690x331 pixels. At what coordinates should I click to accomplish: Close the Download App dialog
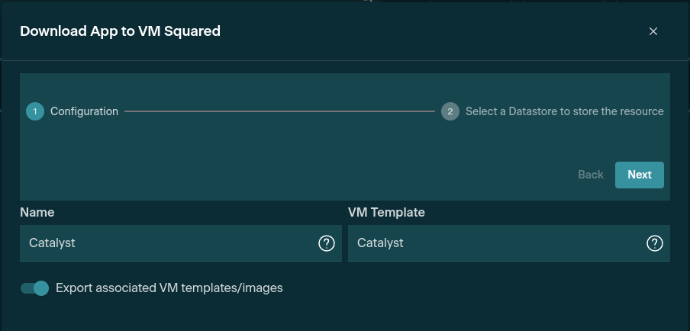click(x=653, y=31)
